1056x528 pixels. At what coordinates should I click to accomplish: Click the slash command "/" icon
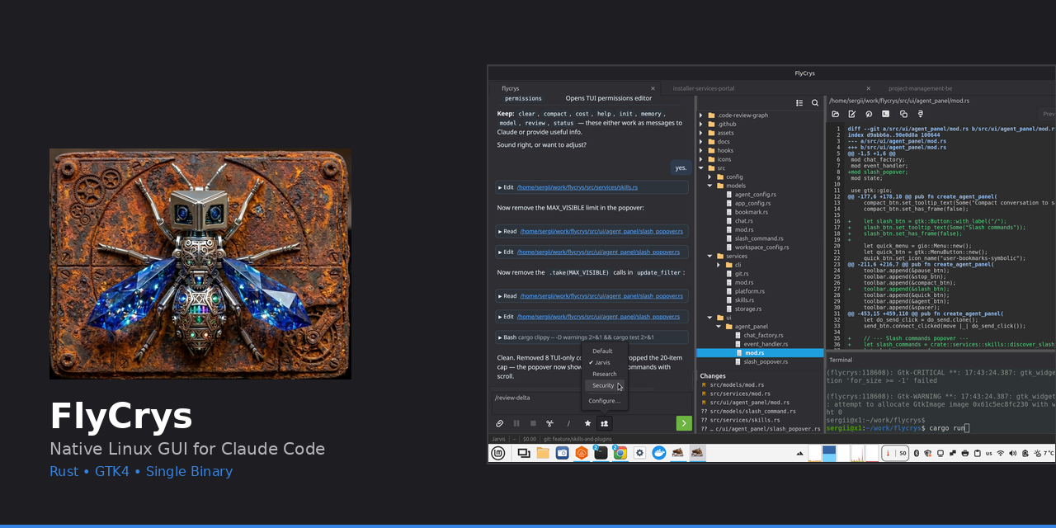click(568, 423)
